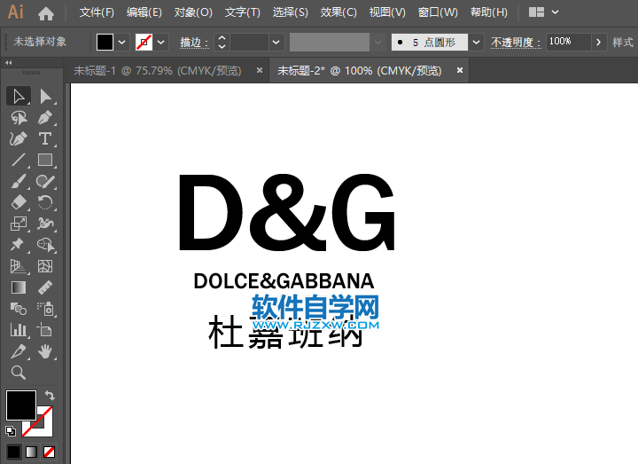Open the 描边 stroke panel link
Screen dimensions: 638x464
click(194, 43)
